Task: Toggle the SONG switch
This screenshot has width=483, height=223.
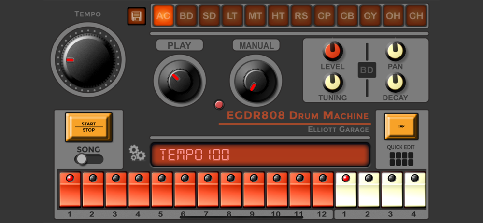Action: tap(89, 159)
